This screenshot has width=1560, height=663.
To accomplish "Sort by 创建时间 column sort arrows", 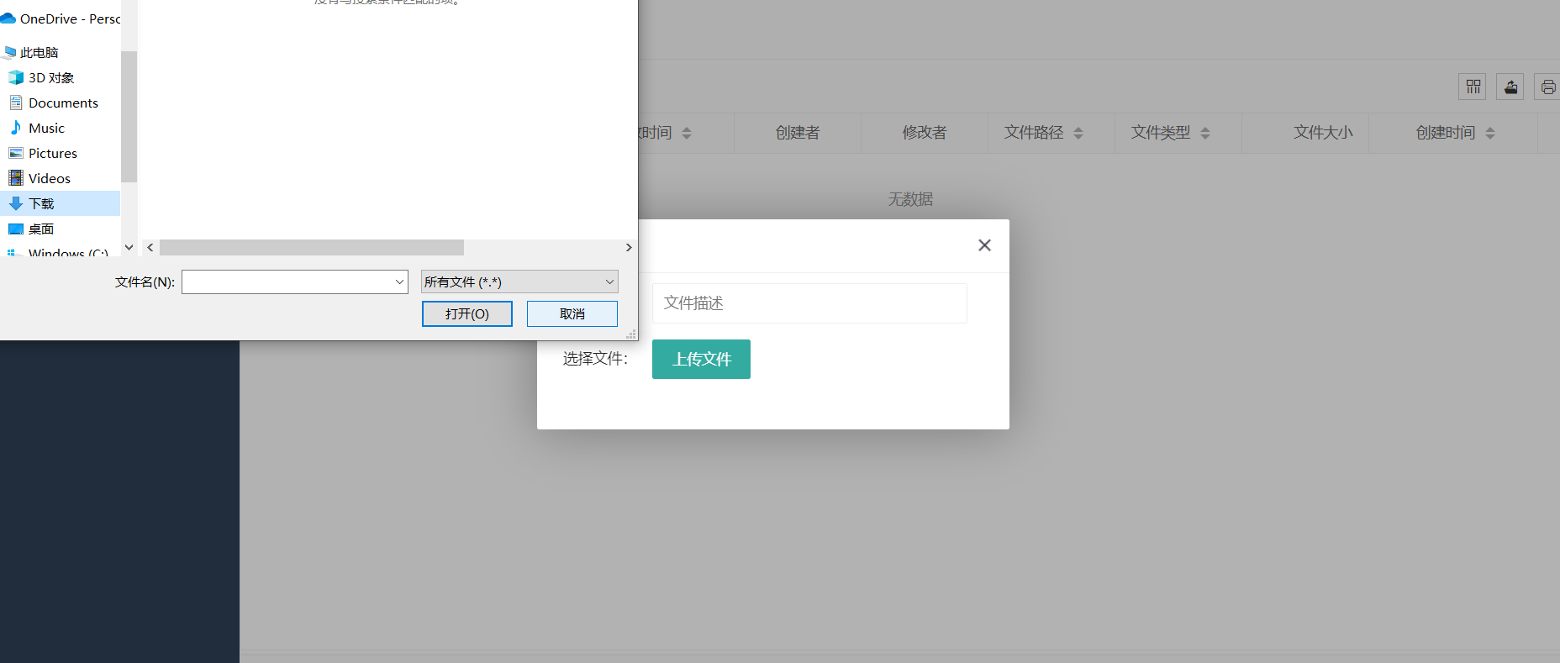I will [1490, 133].
